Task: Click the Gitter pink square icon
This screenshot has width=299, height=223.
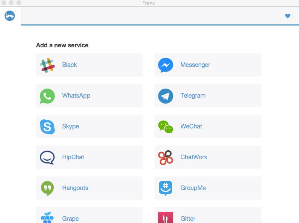Action: pyautogui.click(x=166, y=217)
